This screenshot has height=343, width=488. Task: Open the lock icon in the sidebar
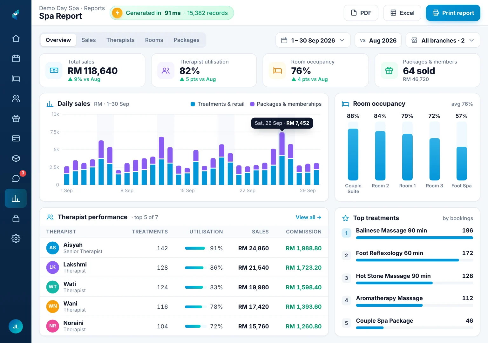(x=16, y=219)
